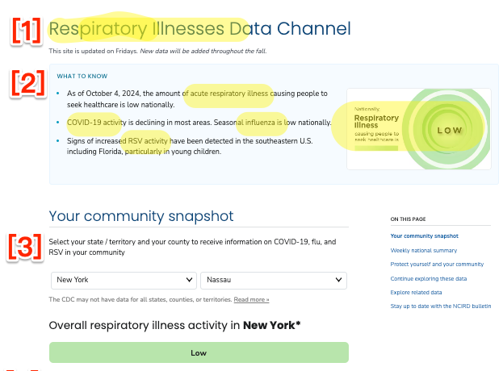Open Continue exploring these data link
The image size is (503, 371).
tap(428, 278)
